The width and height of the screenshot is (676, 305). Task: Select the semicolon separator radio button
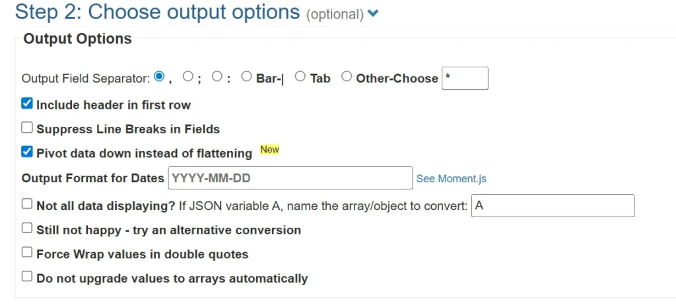[188, 77]
